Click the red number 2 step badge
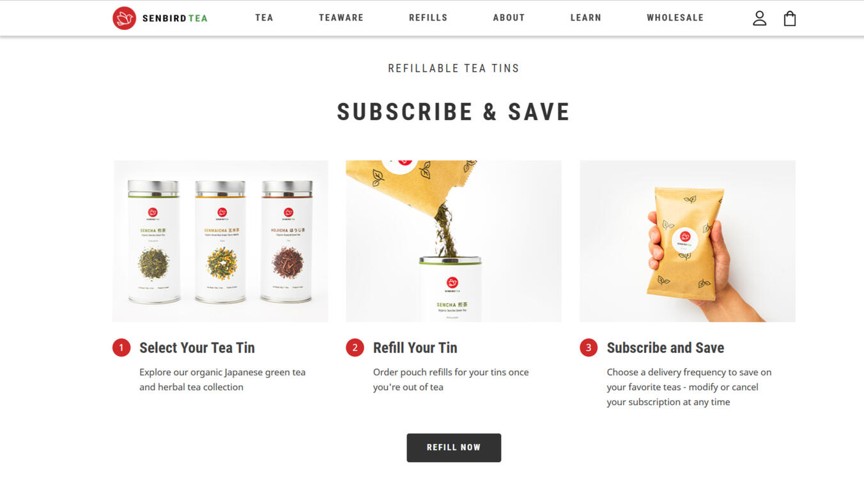 tap(355, 348)
